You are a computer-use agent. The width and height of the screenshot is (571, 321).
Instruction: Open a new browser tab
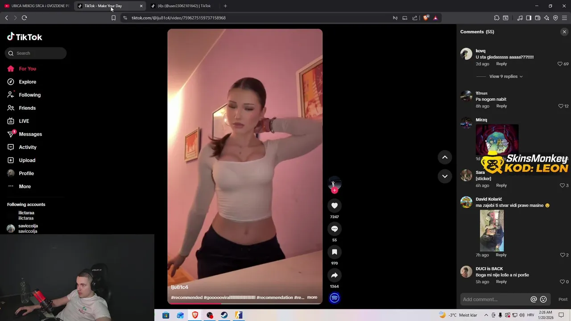click(x=225, y=6)
